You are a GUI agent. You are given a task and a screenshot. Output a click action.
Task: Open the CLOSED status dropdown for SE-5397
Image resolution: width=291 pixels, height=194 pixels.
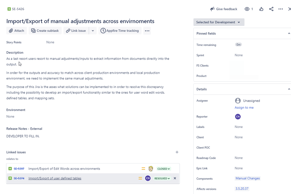(163, 169)
